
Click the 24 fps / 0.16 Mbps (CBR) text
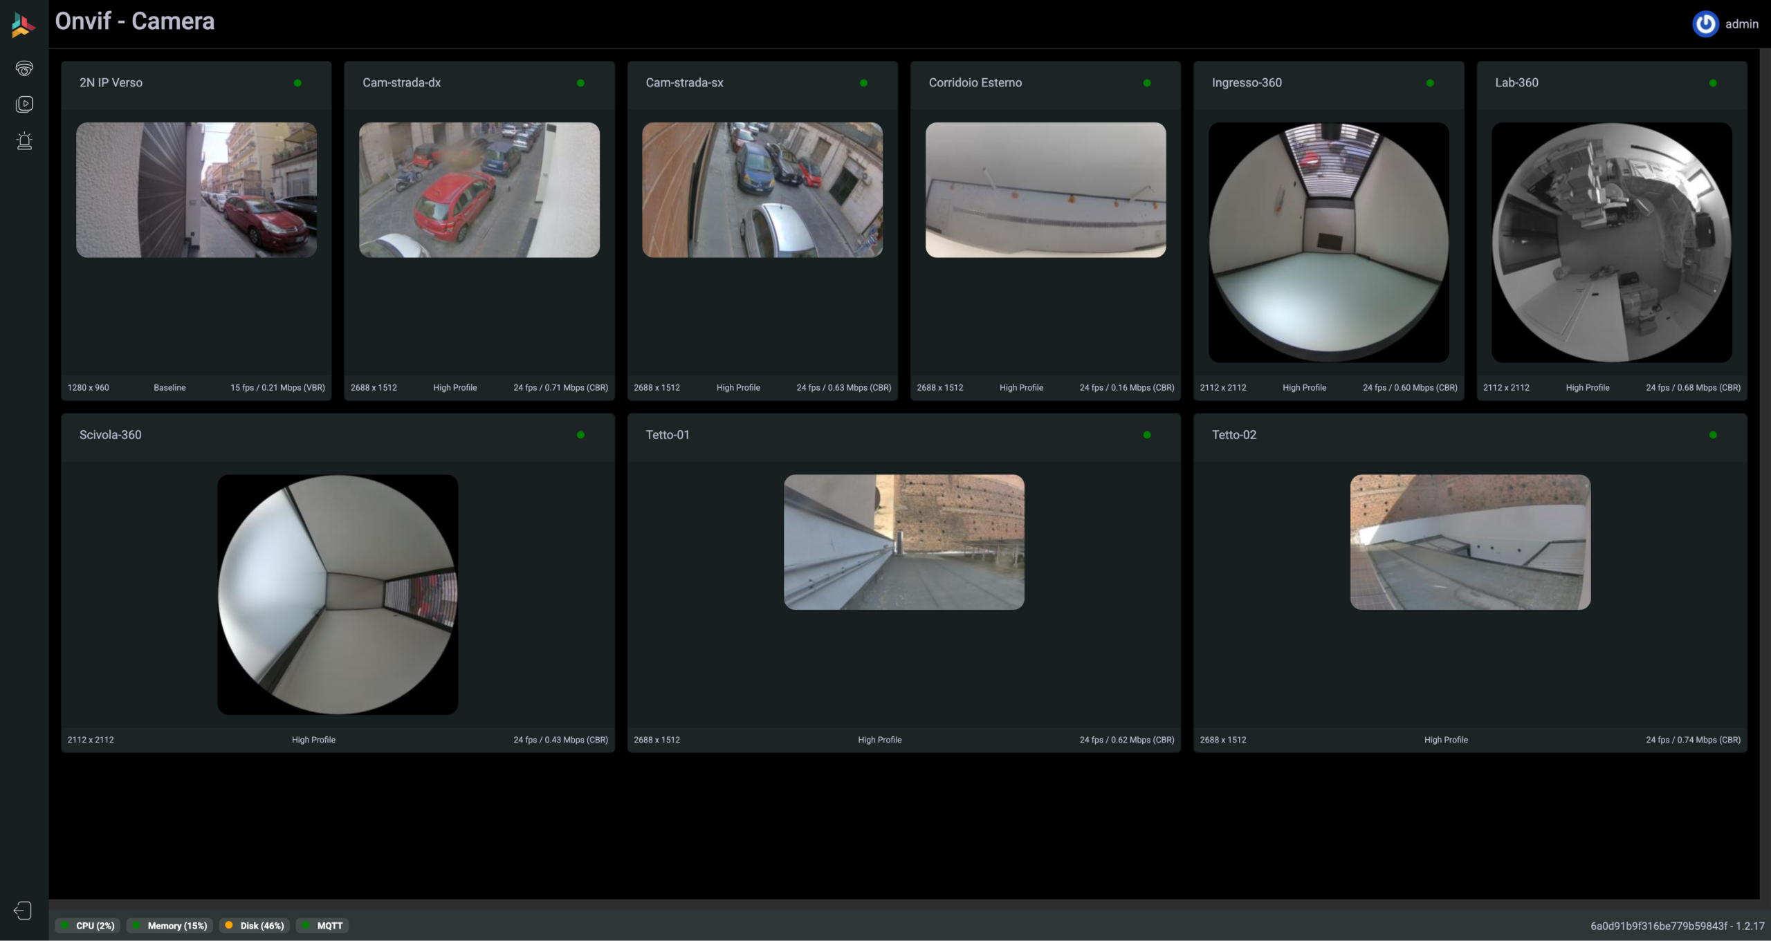click(1127, 388)
